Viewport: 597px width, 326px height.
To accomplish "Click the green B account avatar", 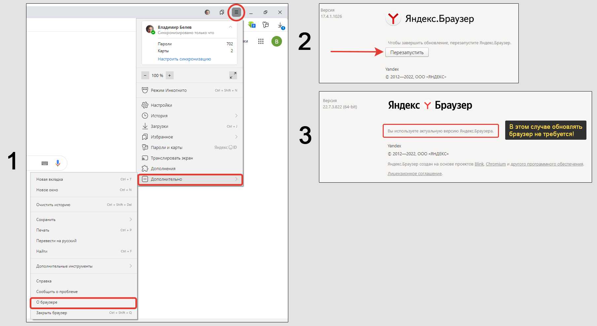I will [x=277, y=41].
